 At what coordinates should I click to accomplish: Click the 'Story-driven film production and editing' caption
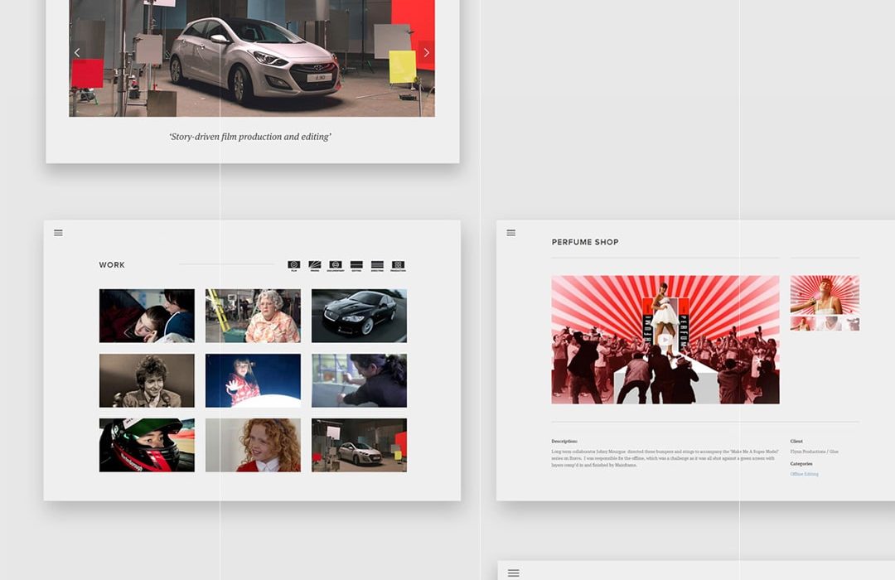tap(250, 137)
